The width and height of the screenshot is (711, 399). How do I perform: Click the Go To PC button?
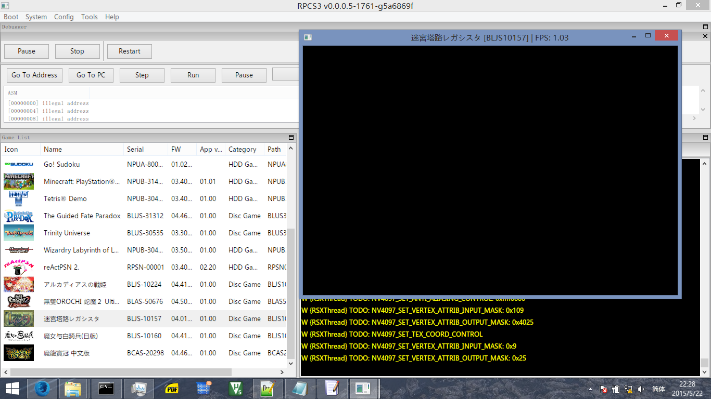(x=91, y=75)
